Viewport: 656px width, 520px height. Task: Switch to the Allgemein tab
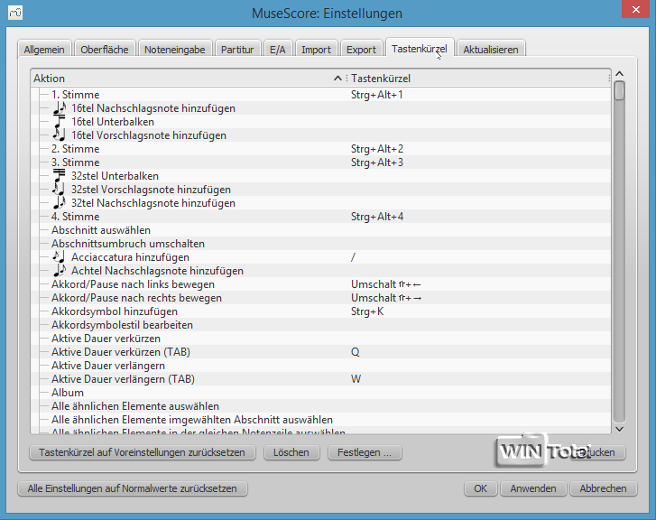click(x=44, y=50)
